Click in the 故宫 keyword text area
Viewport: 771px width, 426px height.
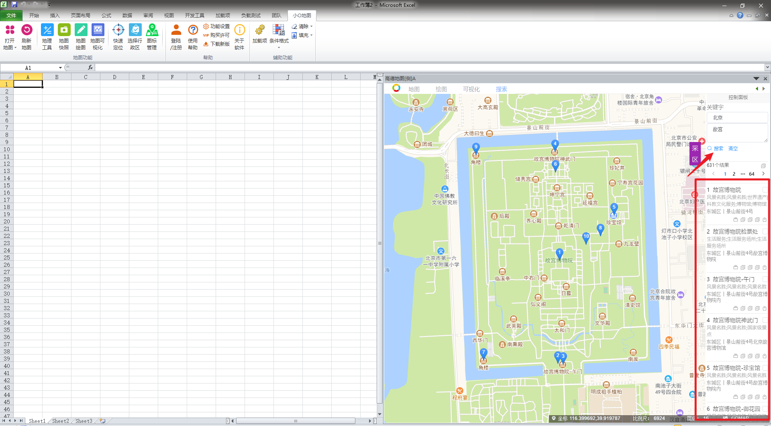tap(737, 133)
